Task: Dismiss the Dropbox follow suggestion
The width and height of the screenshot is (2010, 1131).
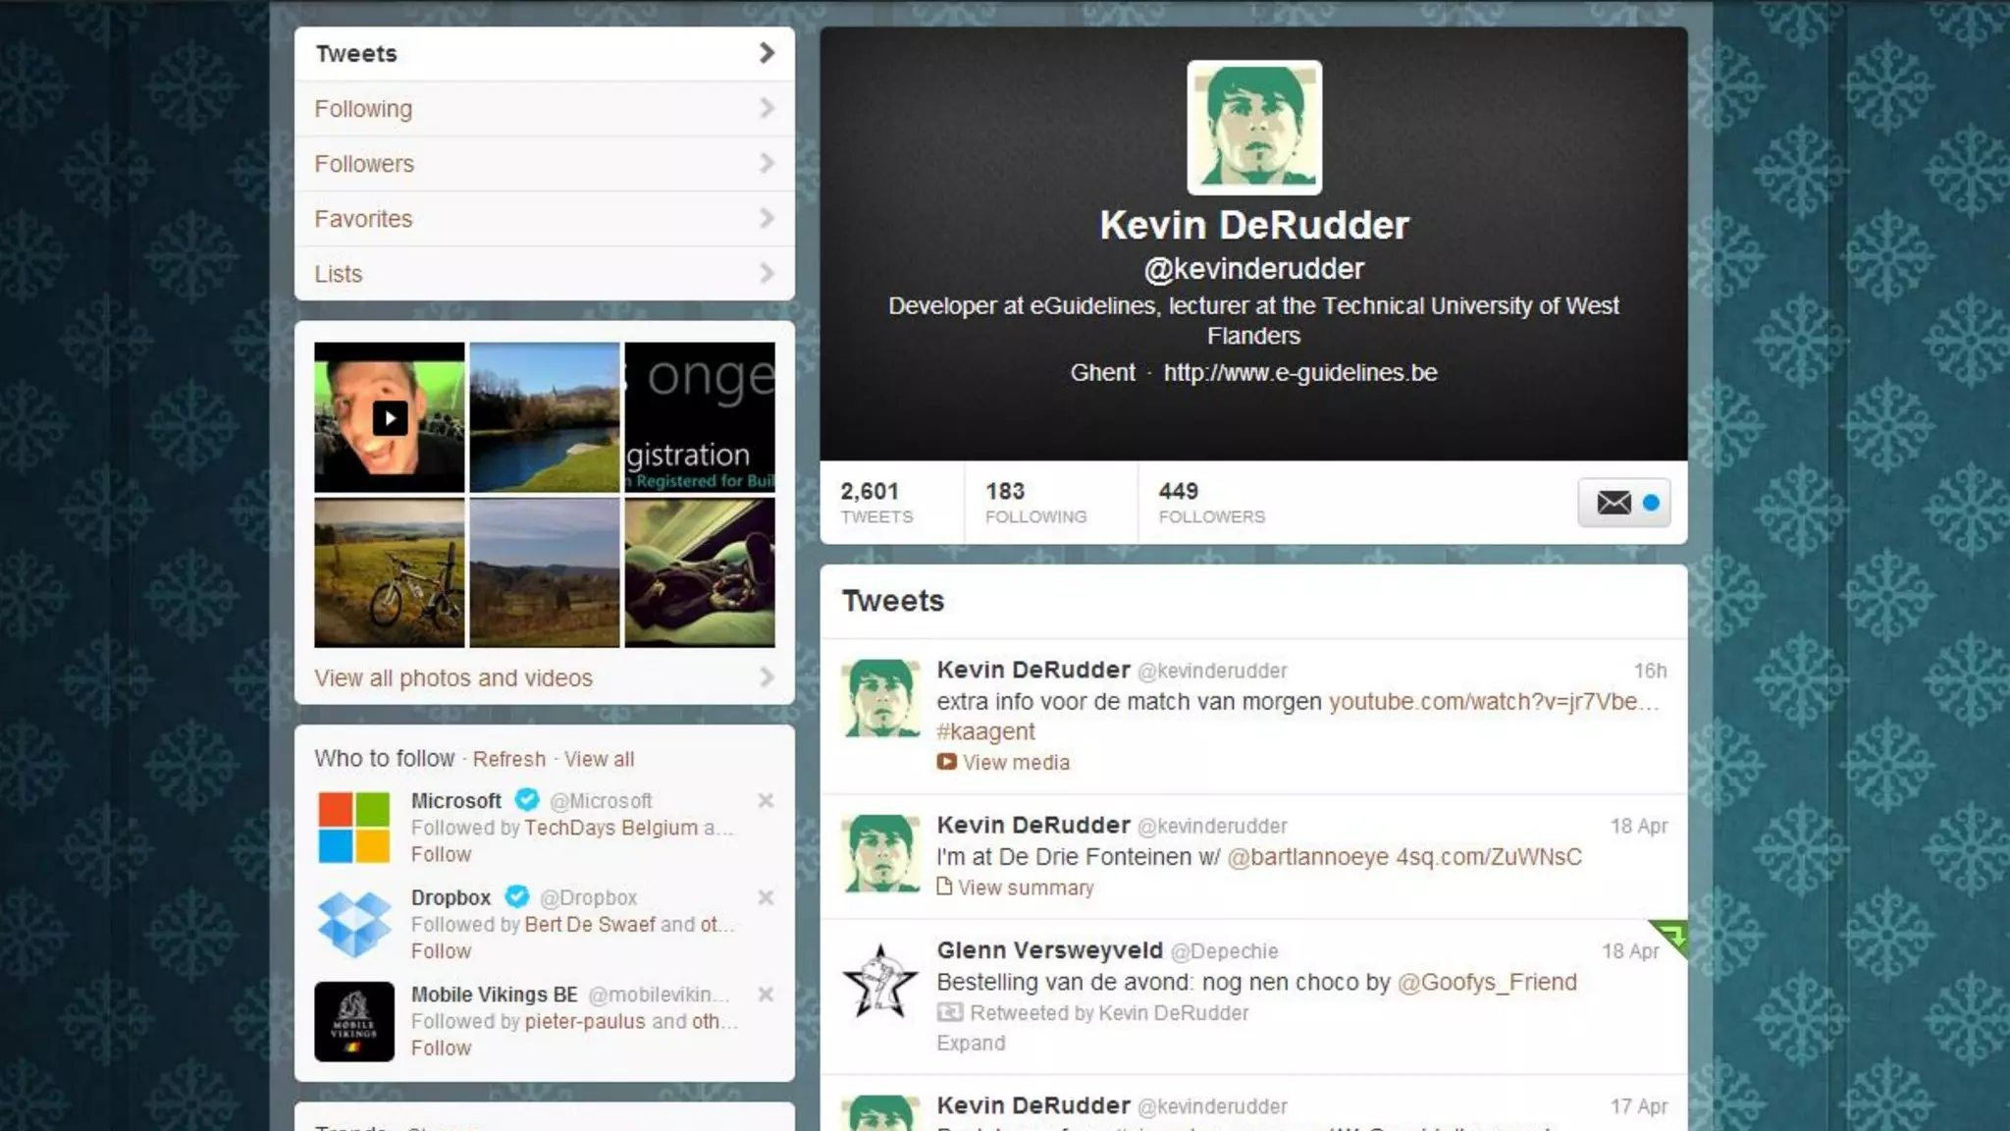Action: coord(766,897)
